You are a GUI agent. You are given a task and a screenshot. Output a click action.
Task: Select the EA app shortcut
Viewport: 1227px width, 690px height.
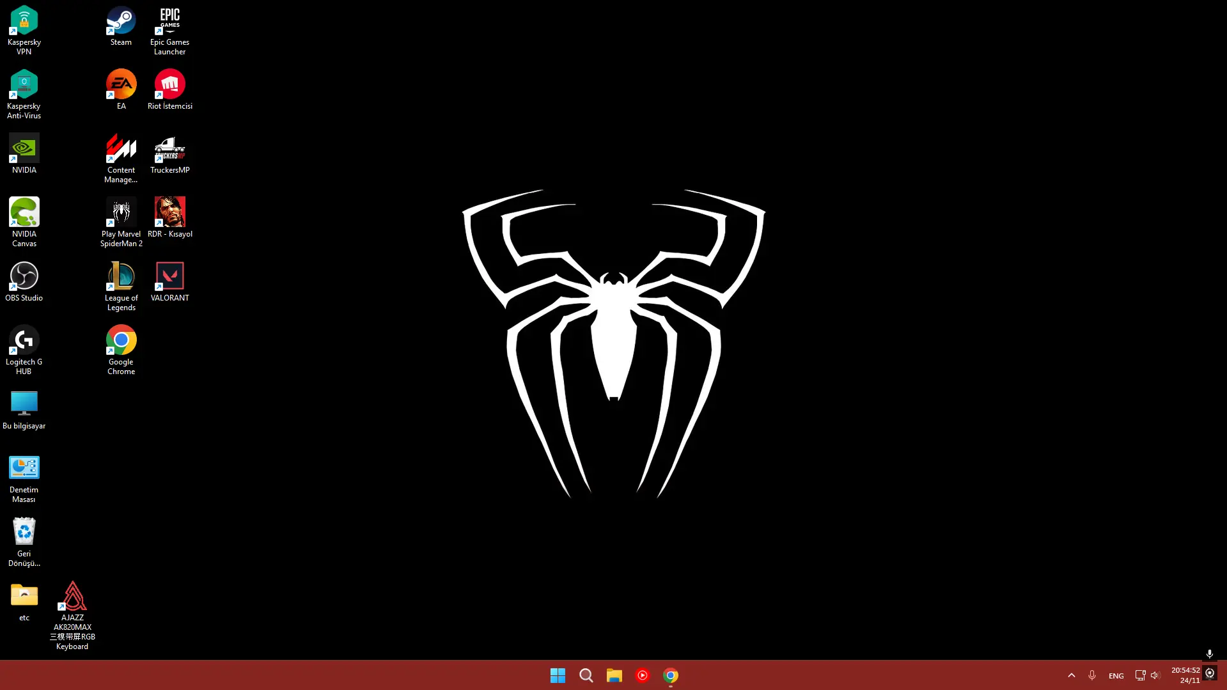121,90
